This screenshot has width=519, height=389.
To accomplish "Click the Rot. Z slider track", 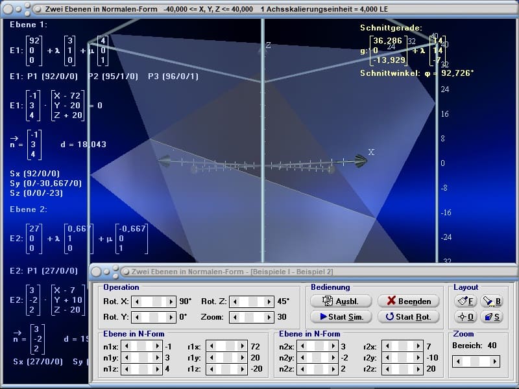I will click(252, 301).
